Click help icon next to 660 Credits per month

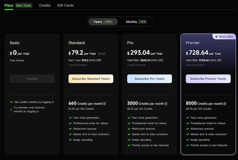coord(104,104)
